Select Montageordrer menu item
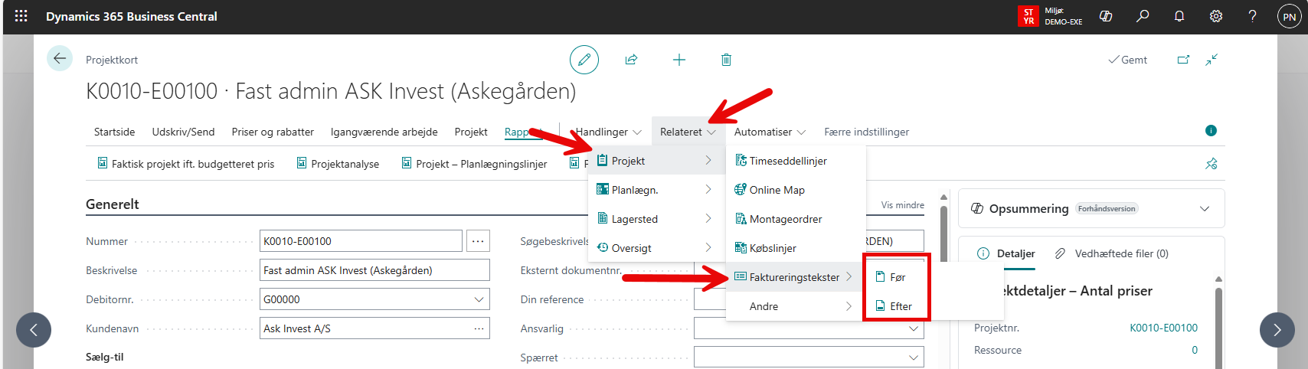 click(x=796, y=219)
